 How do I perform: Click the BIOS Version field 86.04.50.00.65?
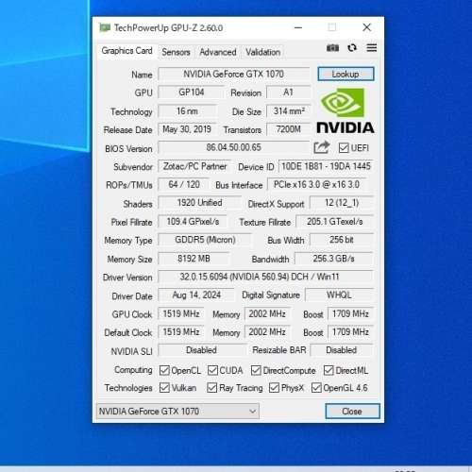234,147
